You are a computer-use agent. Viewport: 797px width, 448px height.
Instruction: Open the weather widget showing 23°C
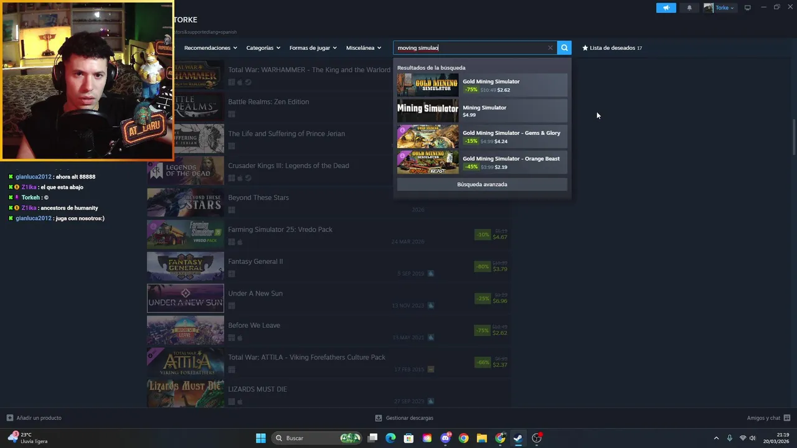click(27, 438)
